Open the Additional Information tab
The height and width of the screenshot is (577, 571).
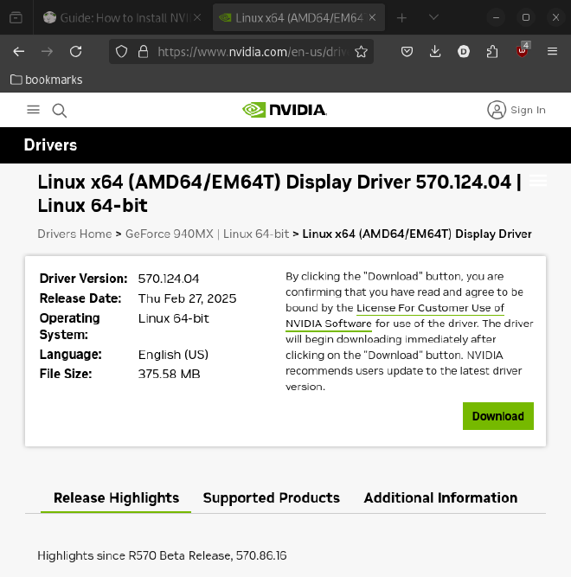pyautogui.click(x=440, y=498)
